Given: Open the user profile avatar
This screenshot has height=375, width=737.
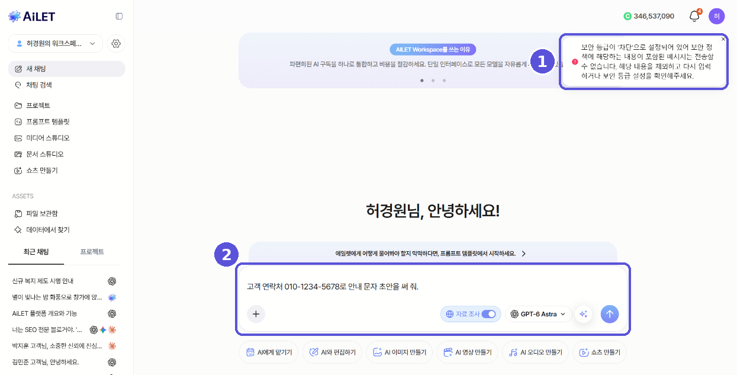Looking at the screenshot, I should (x=716, y=16).
